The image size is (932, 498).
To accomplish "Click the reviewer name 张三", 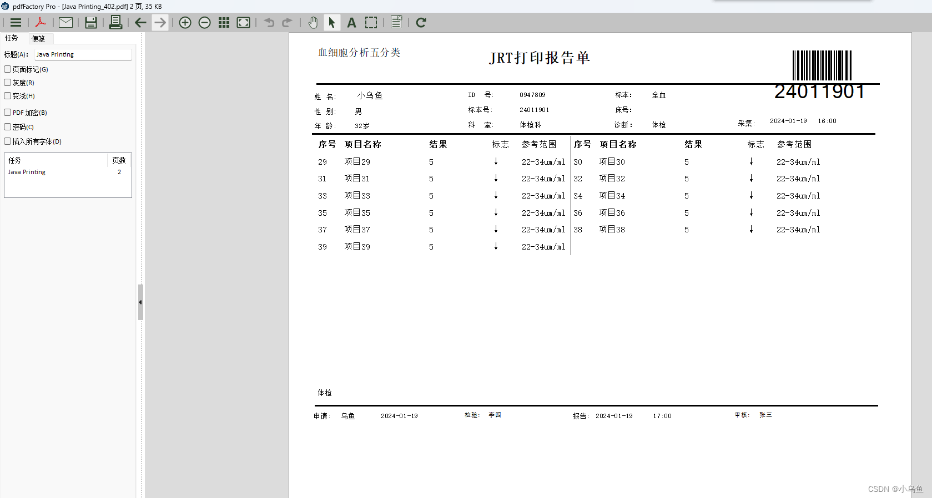I will pyautogui.click(x=765, y=415).
